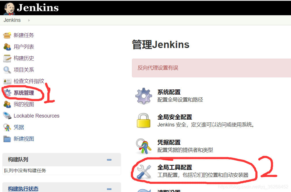This screenshot has width=291, height=192.
Task: Click the 系统配置 large gear icon
Action: click(x=143, y=96)
